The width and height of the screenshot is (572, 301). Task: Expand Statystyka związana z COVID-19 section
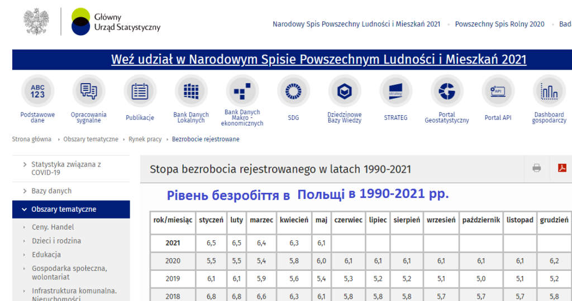pyautogui.click(x=66, y=168)
